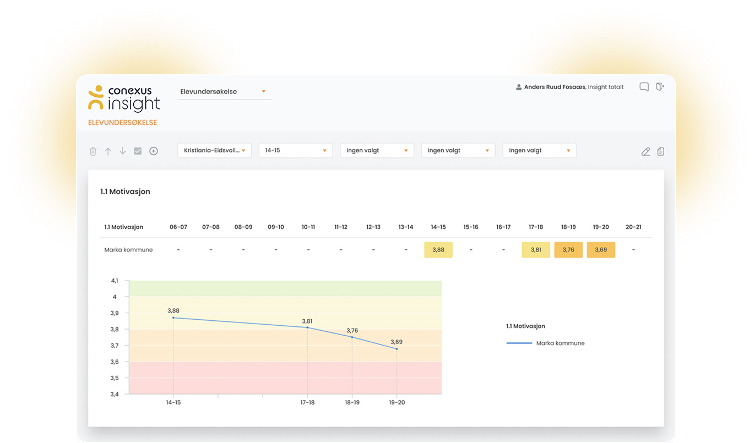
Task: Click the 3,69 data point on chart
Action: tap(396, 348)
